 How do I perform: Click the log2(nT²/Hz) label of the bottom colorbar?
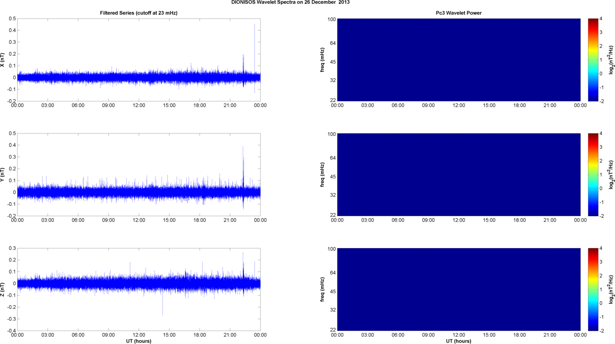(x=611, y=290)
